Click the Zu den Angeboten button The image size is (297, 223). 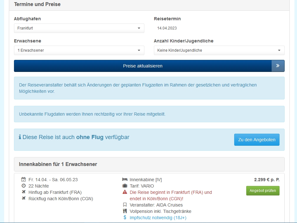click(x=257, y=140)
